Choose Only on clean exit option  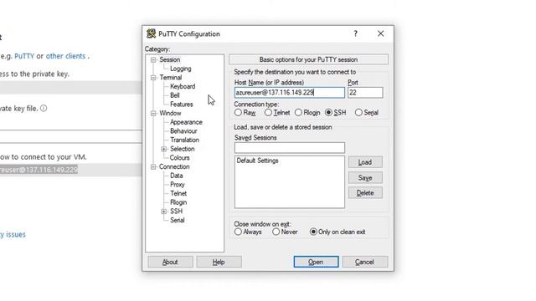point(313,232)
